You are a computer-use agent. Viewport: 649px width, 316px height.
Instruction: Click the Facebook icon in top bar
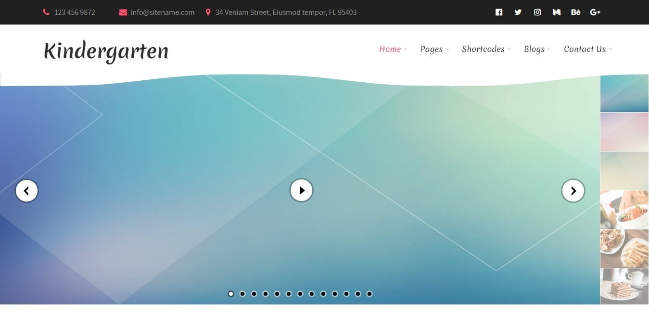coord(499,12)
